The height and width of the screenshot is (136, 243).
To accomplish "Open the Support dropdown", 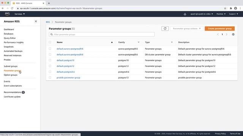I will point(234,14).
